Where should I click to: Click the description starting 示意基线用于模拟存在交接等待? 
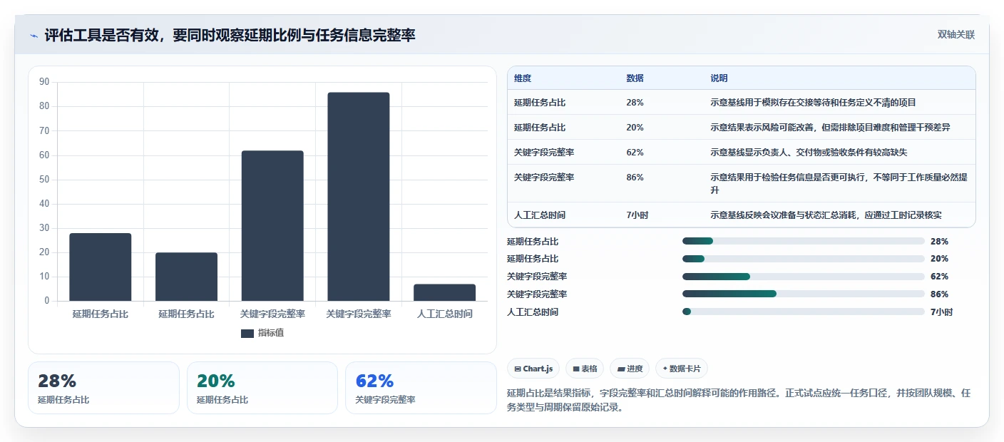[x=813, y=103]
